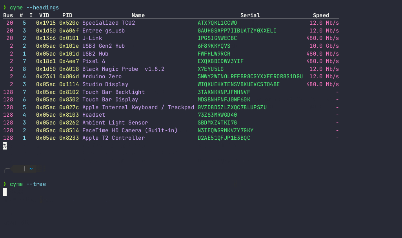Viewport: 402px width, 238px height.
Task: Click PID 0x8103 in the Headset row
Action: click(69, 115)
